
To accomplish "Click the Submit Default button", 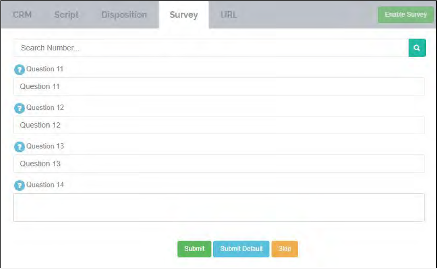I will point(241,249).
